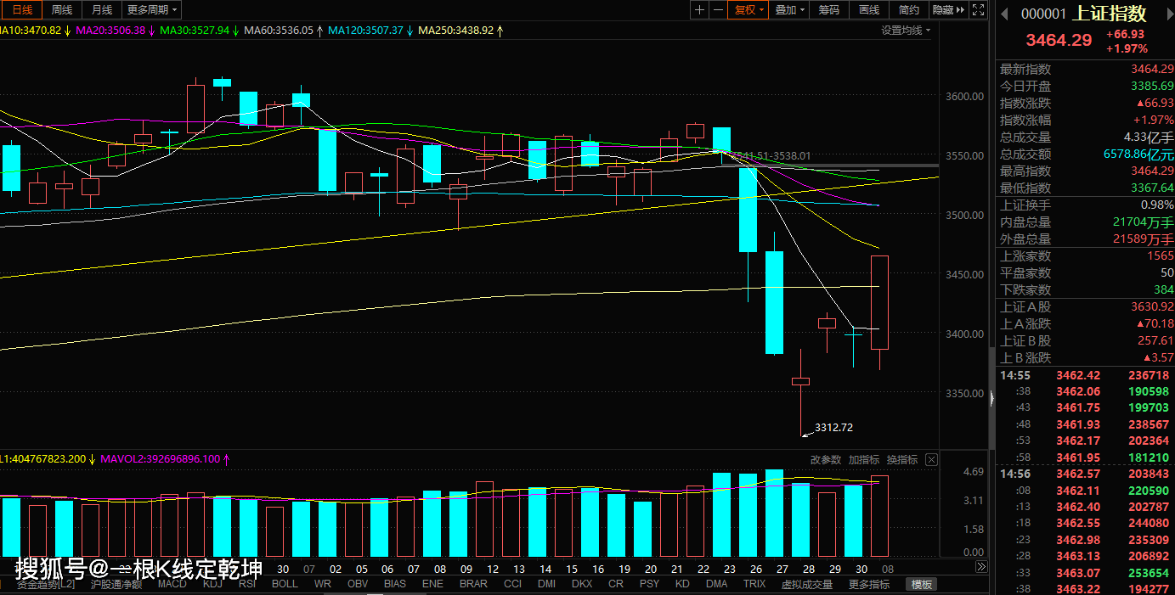Click 换指标 to change indicator

(x=902, y=459)
